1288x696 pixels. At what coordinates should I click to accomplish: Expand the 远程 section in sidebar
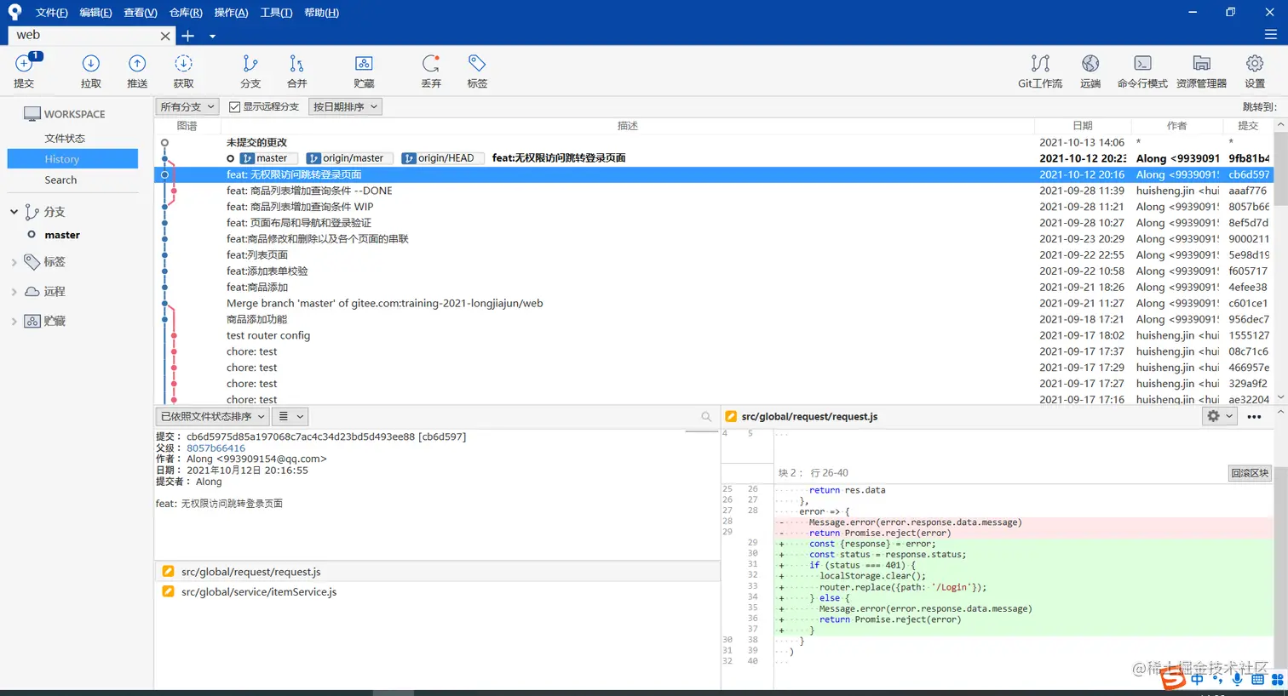tap(14, 292)
